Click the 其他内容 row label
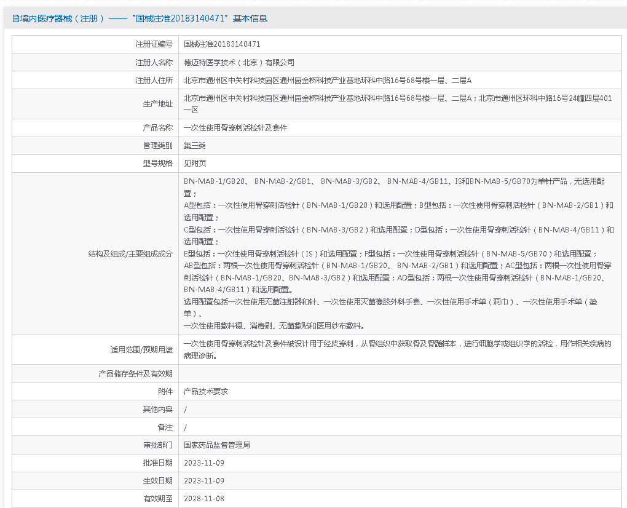Image resolution: width=627 pixels, height=508 pixels. 157,409
